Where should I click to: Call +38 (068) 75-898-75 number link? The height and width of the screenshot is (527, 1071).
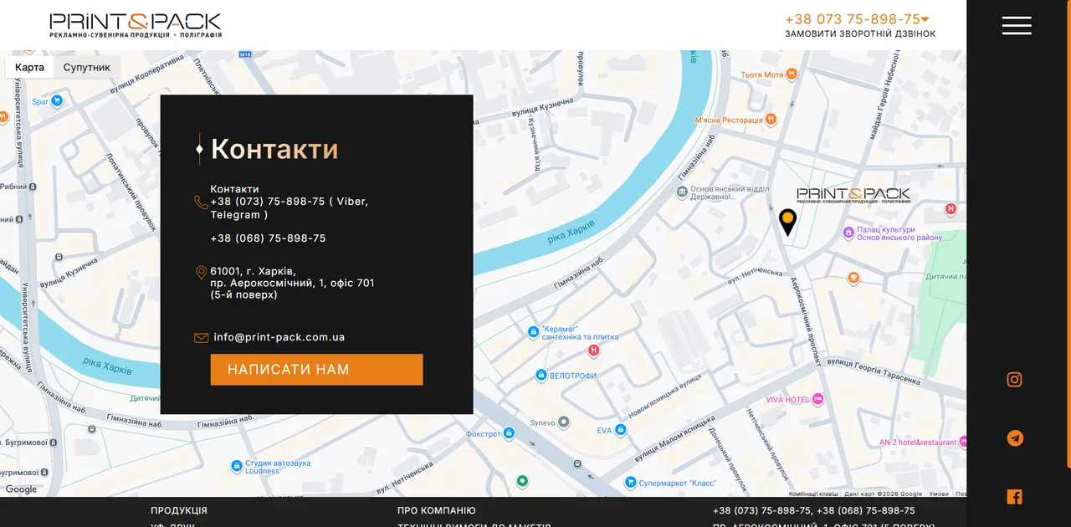point(268,238)
